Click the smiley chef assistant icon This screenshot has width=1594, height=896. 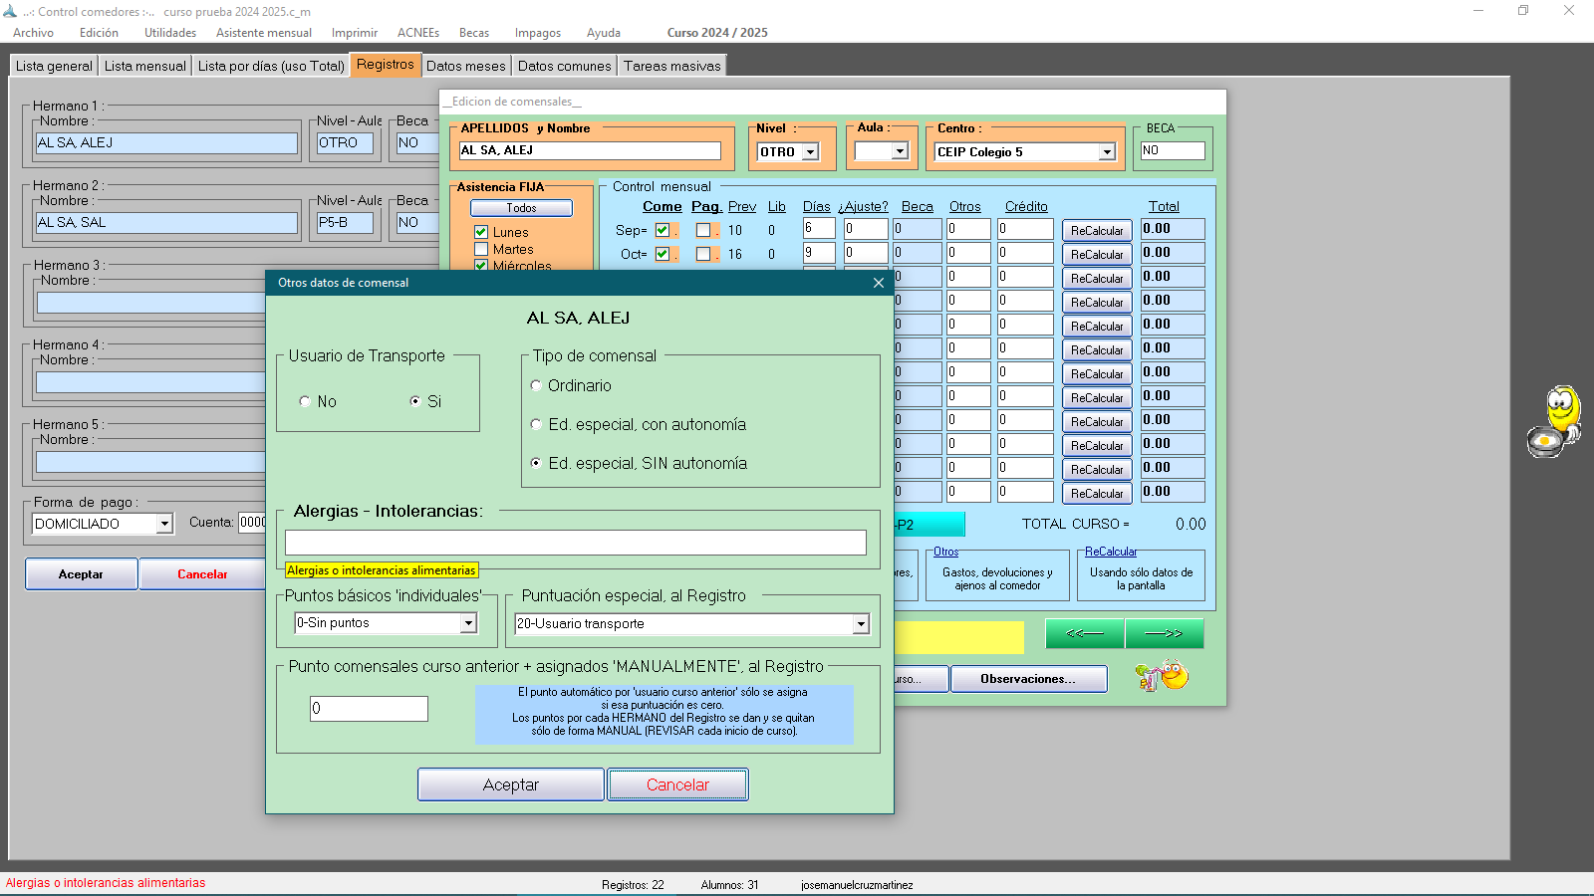(1555, 422)
